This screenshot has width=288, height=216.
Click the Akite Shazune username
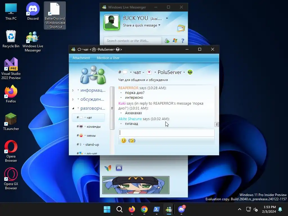point(130,119)
